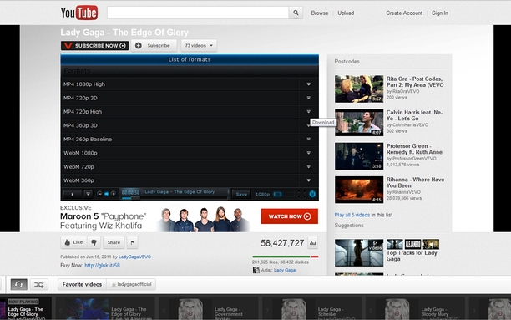Toggle playlist shuffle icon
Screen dimensions: 511x320
[38, 284]
